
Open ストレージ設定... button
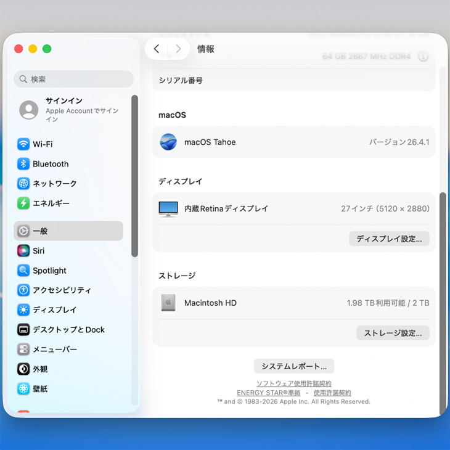point(393,333)
